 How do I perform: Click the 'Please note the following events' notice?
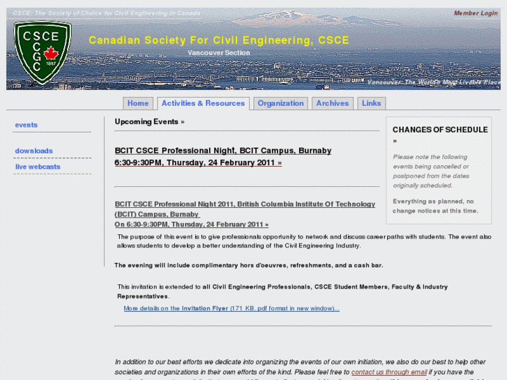tap(431, 171)
